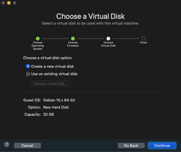
Task: Click the Choose Operating System step label
Action: (38, 46)
